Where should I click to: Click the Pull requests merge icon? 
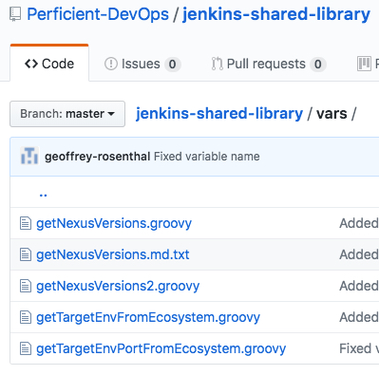[x=217, y=64]
